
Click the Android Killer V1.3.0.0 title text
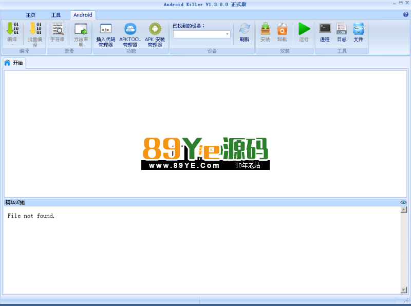pyautogui.click(x=205, y=5)
